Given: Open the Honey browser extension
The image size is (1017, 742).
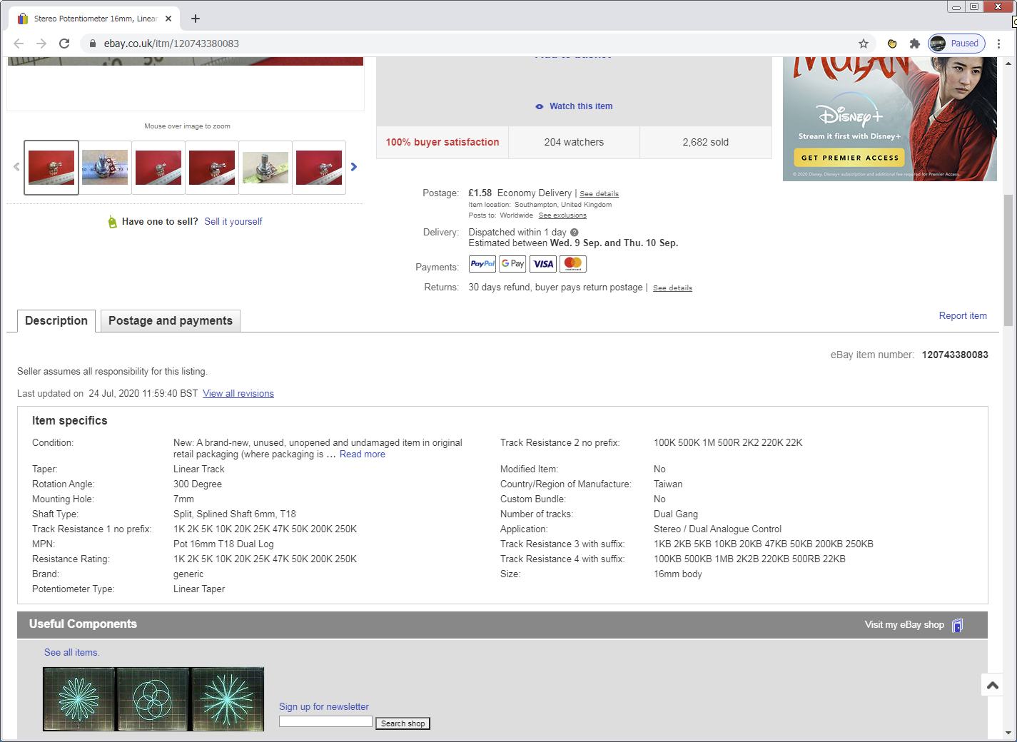Looking at the screenshot, I should pyautogui.click(x=891, y=44).
